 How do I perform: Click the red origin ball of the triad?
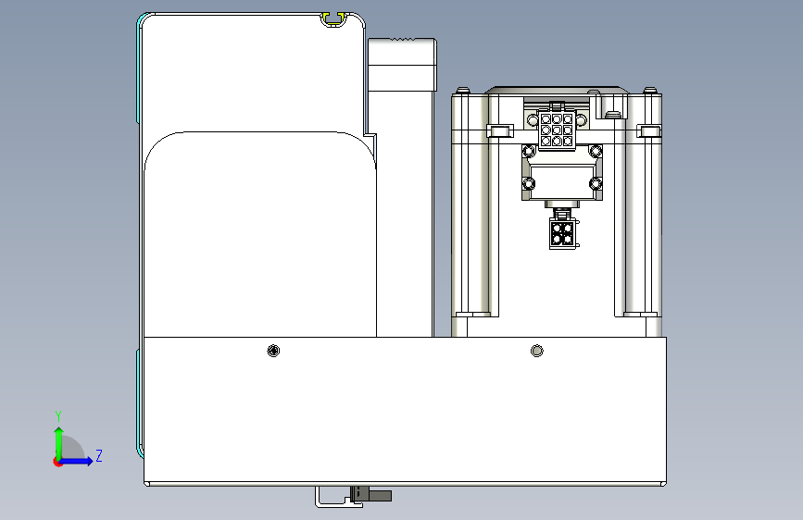click(57, 462)
